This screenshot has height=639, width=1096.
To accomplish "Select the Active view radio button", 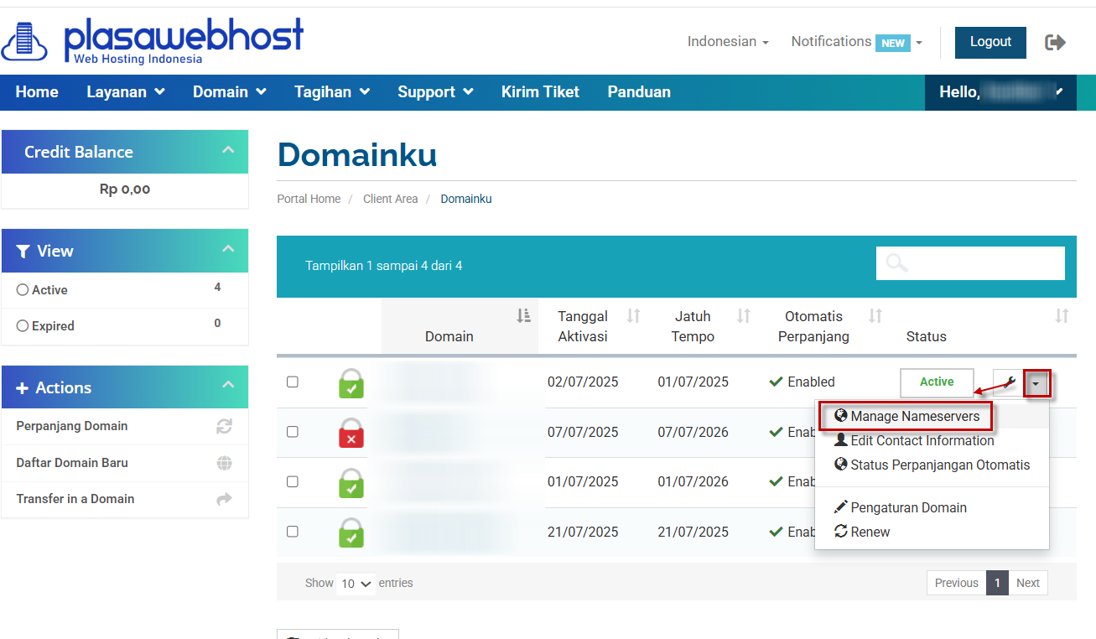I will coord(23,290).
